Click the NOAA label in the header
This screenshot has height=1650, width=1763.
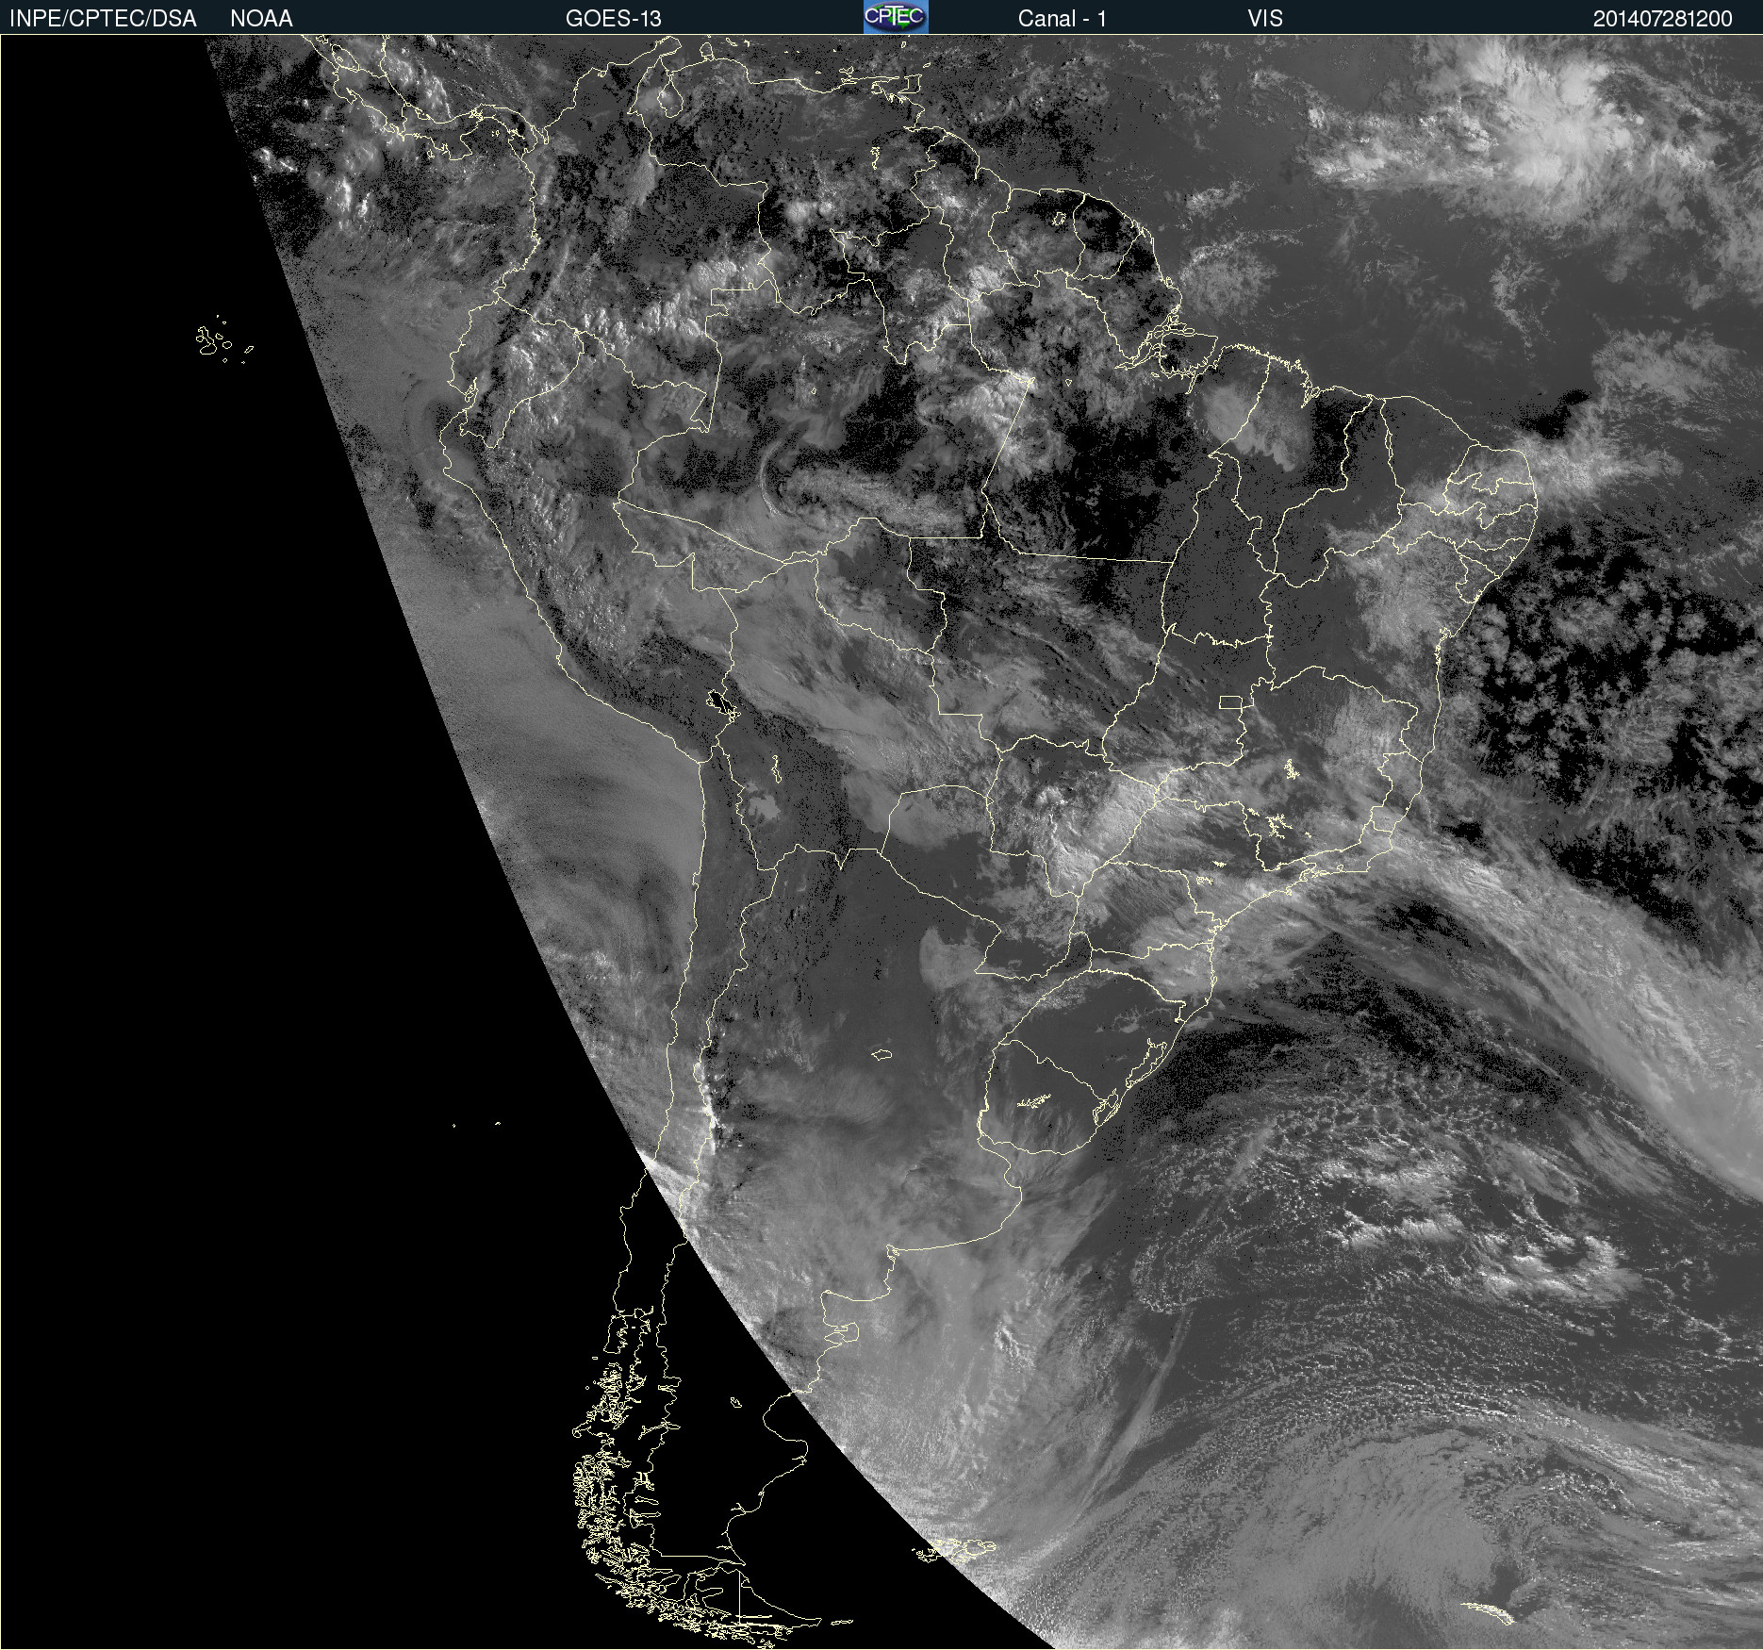point(261,19)
